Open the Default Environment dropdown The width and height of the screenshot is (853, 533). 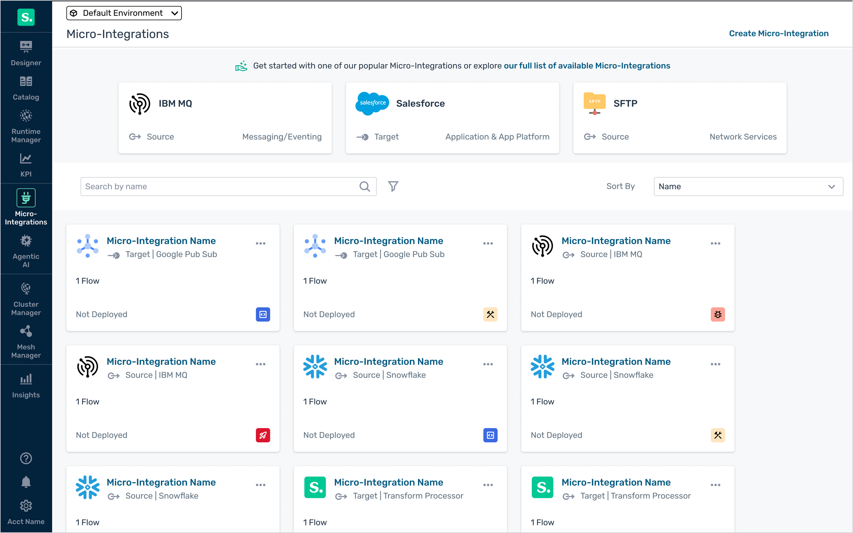pos(124,13)
